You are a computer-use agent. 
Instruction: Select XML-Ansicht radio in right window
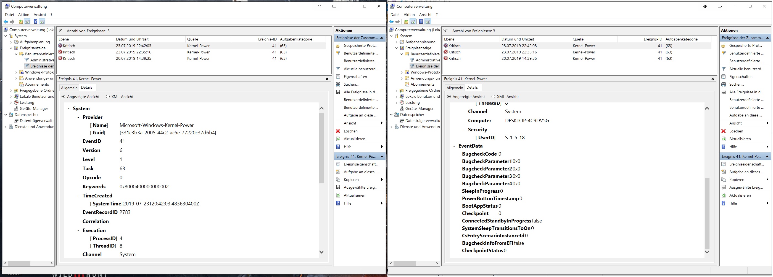[x=493, y=97]
